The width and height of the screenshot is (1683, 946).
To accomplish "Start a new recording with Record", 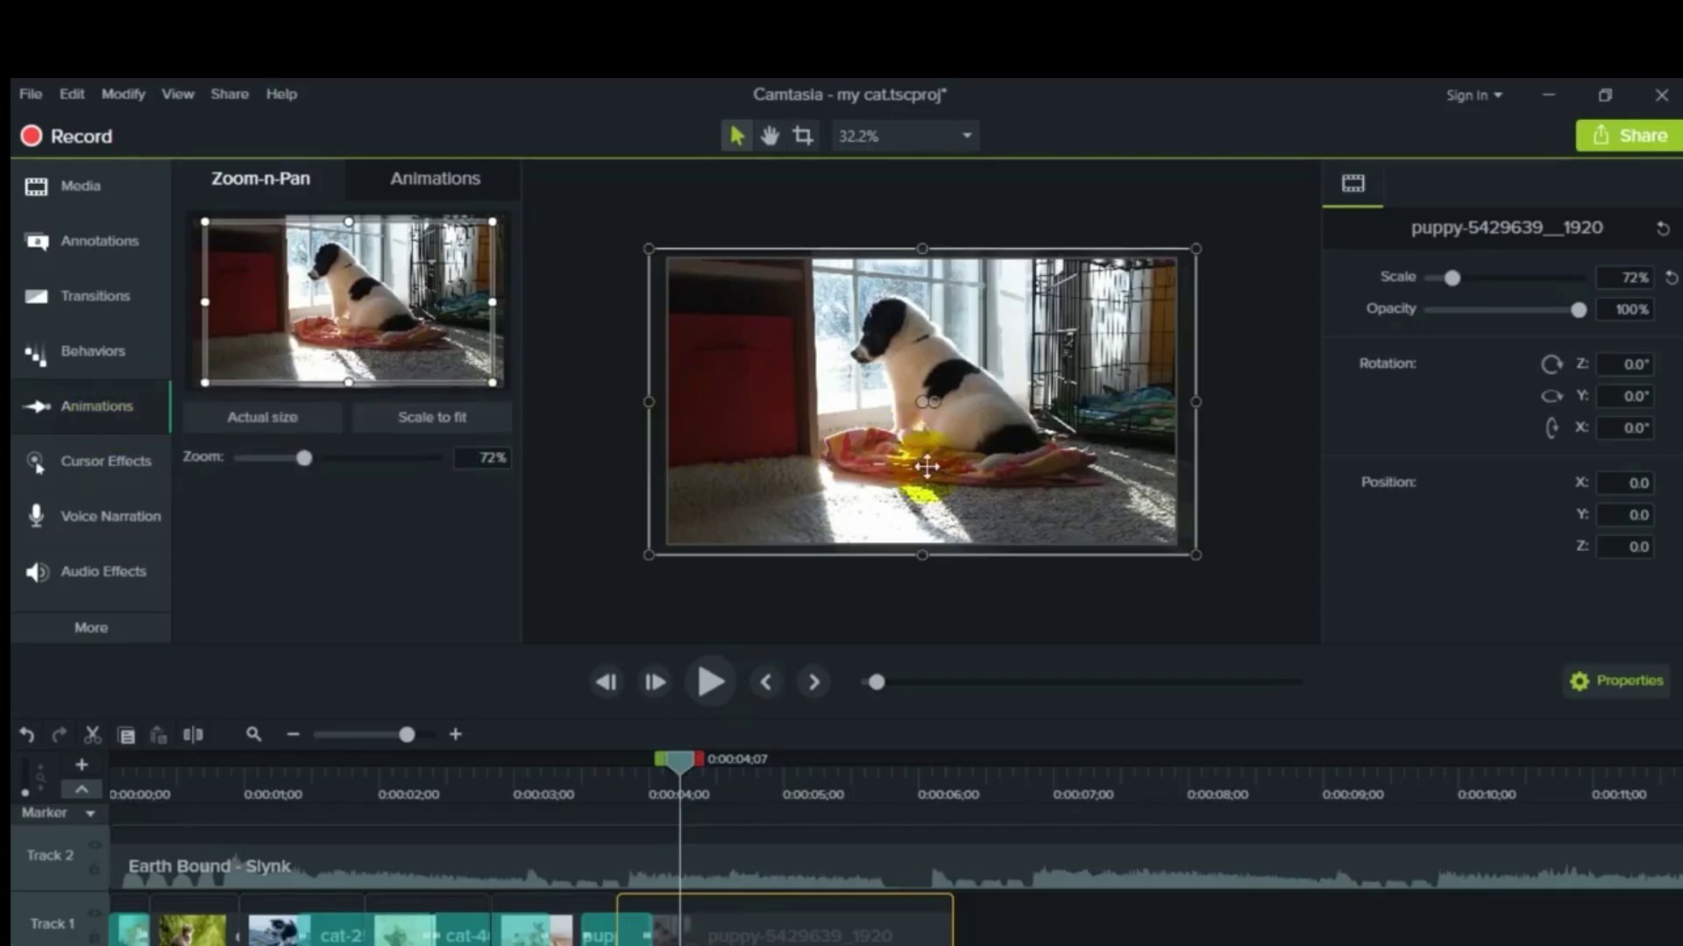I will click(66, 136).
